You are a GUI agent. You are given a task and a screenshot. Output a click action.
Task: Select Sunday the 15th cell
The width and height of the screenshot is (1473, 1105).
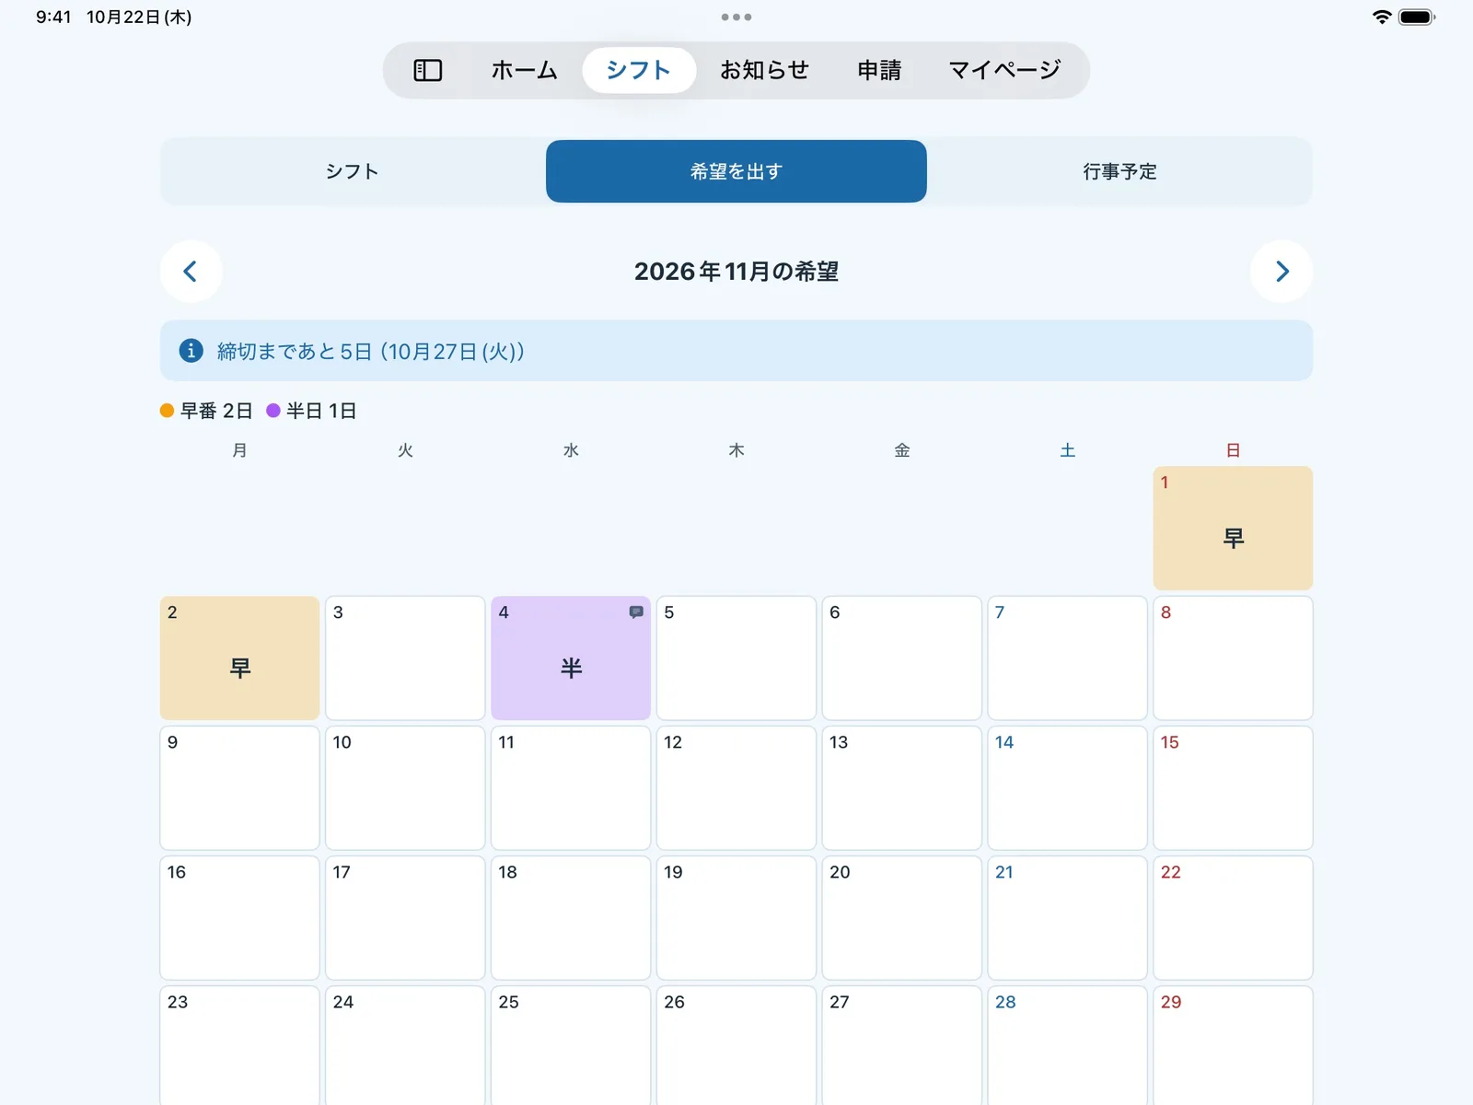click(1233, 787)
